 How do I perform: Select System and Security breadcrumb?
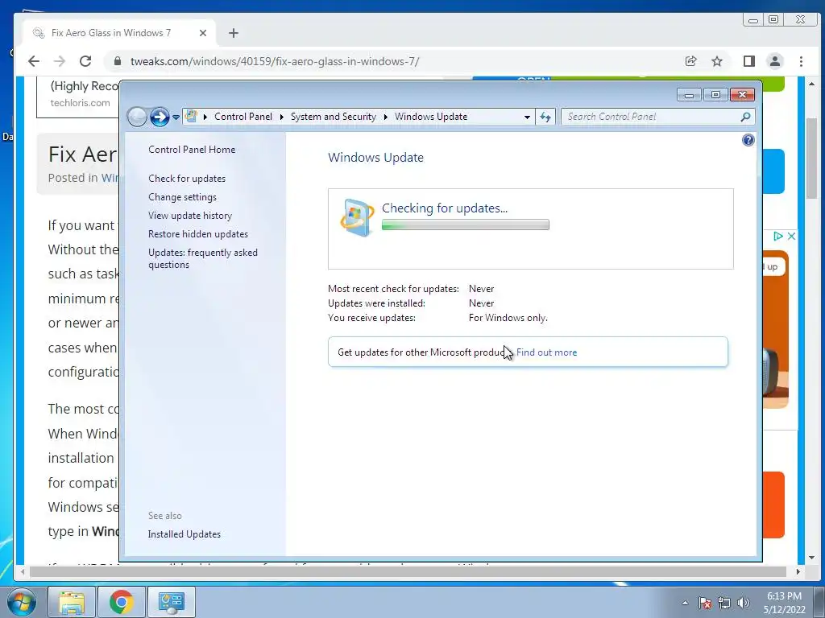[x=333, y=117]
